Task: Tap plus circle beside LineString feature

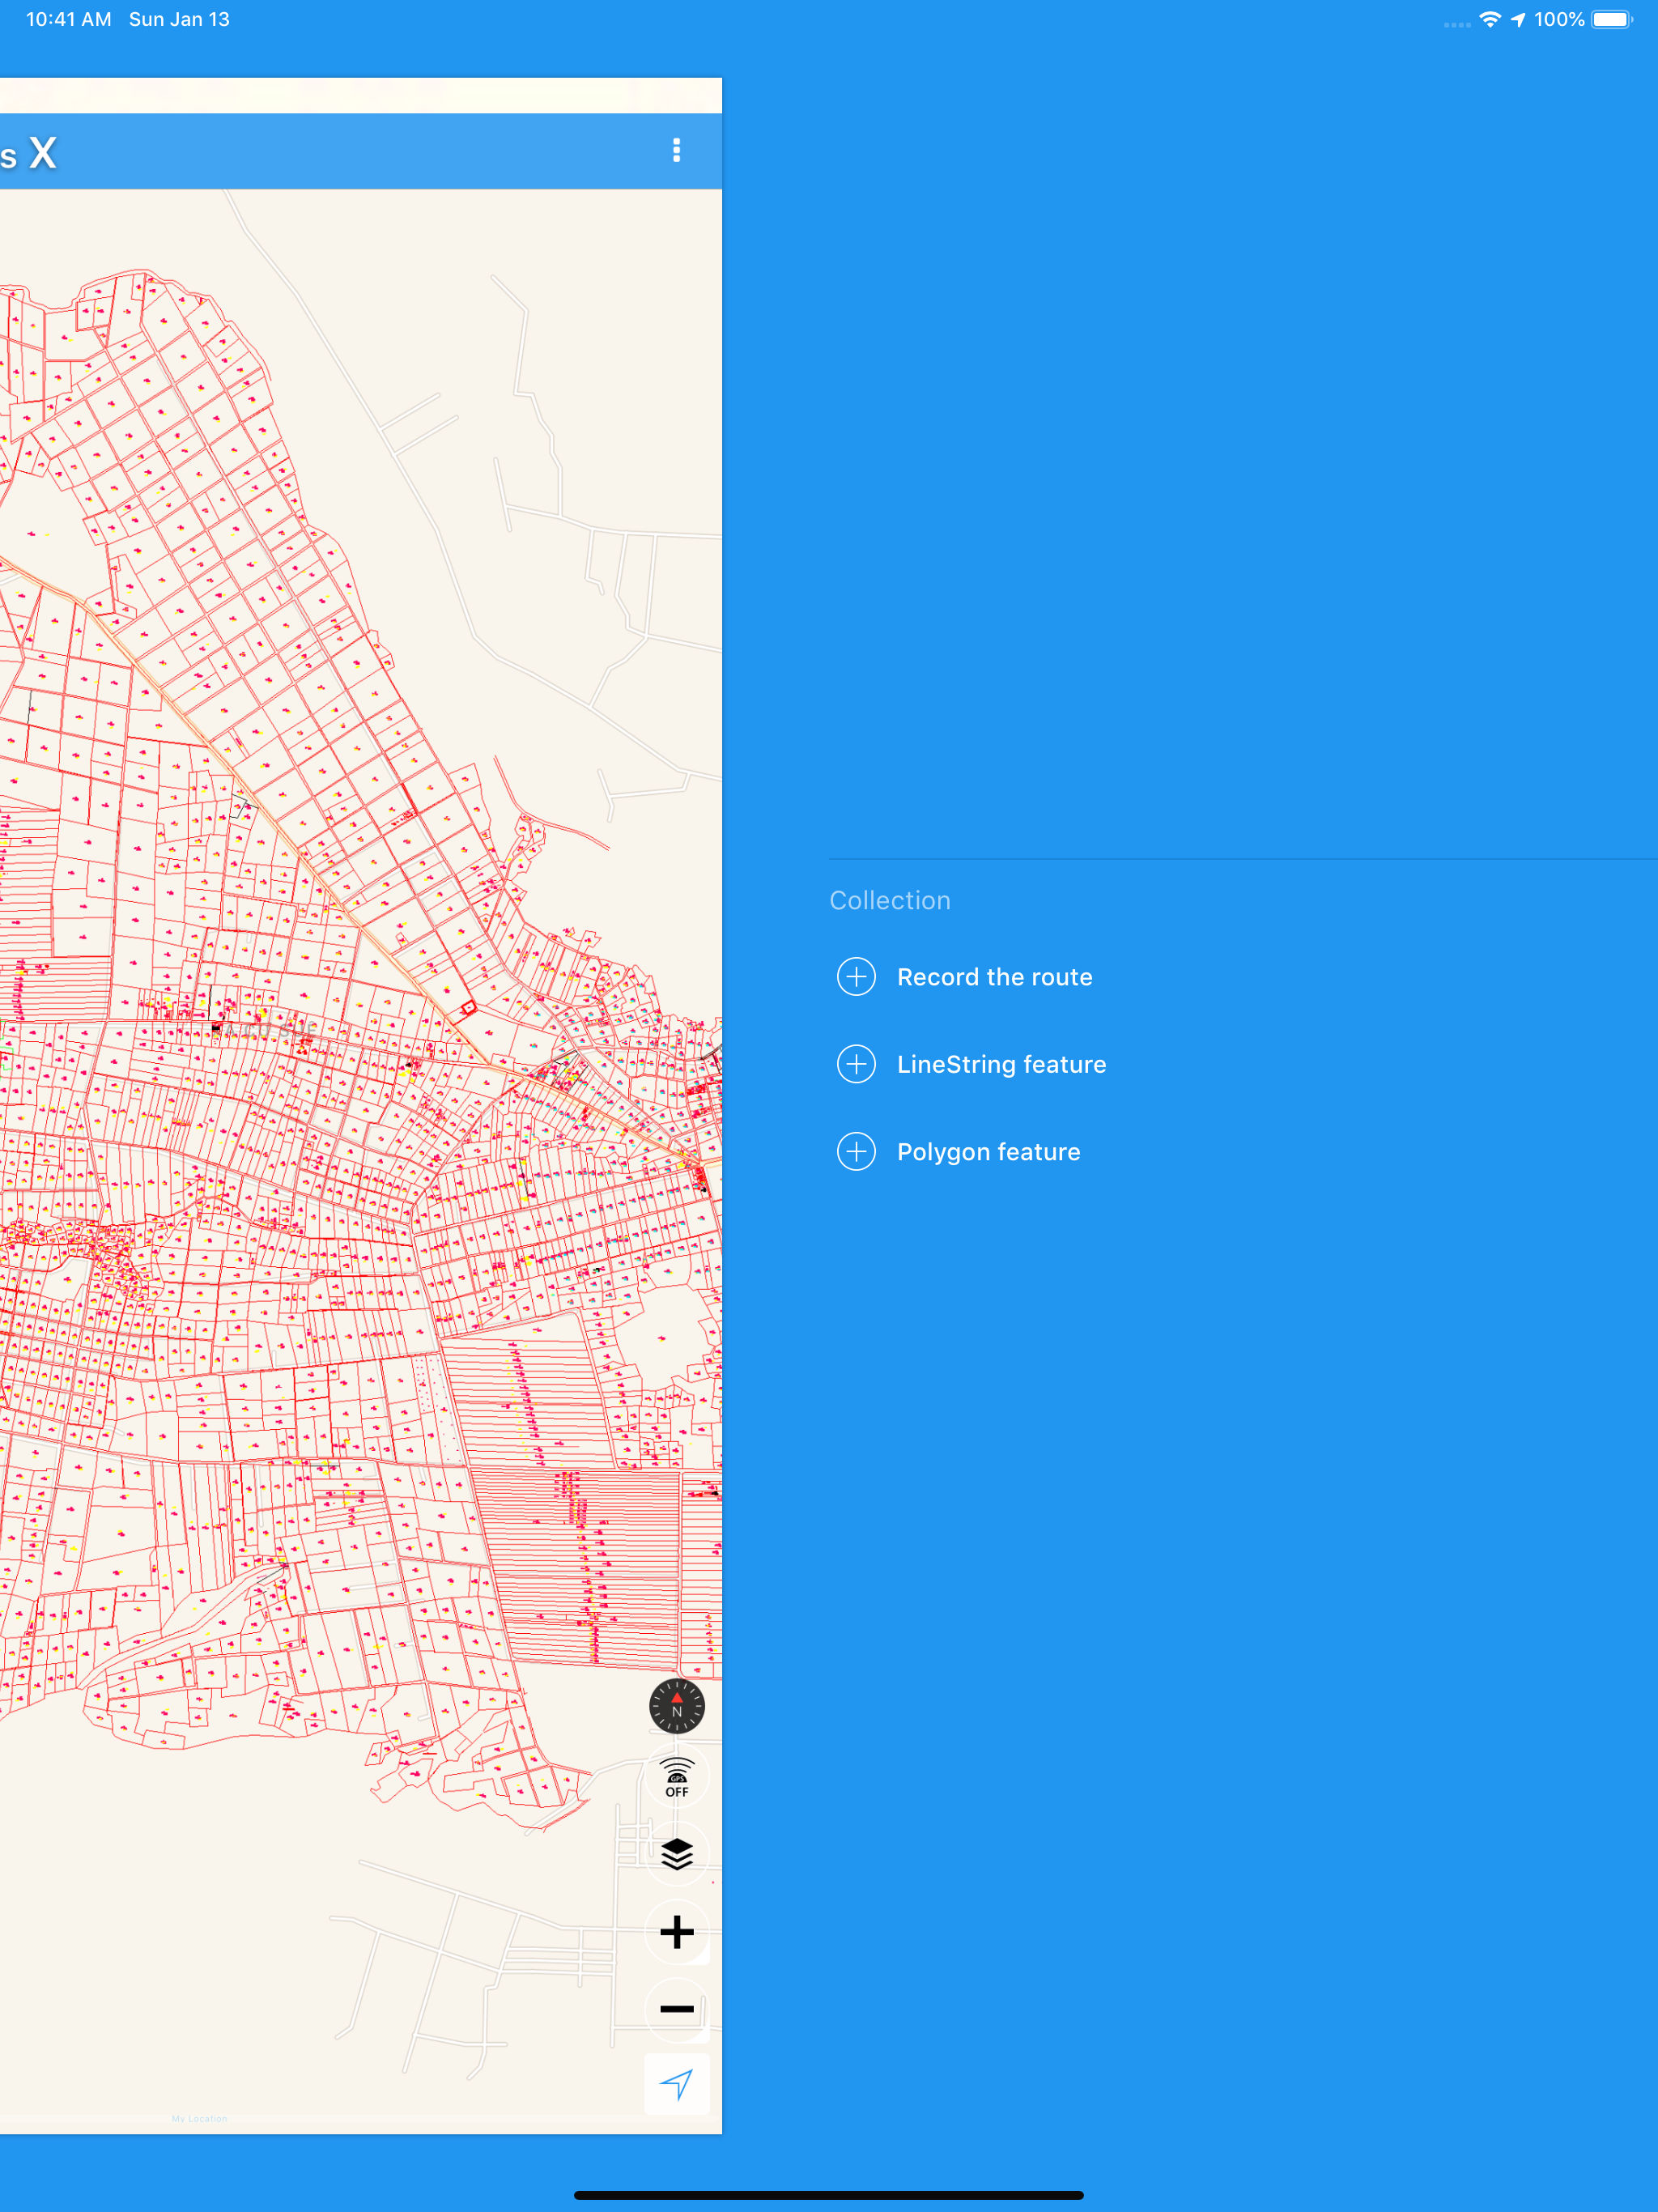Action: pyautogui.click(x=856, y=1064)
